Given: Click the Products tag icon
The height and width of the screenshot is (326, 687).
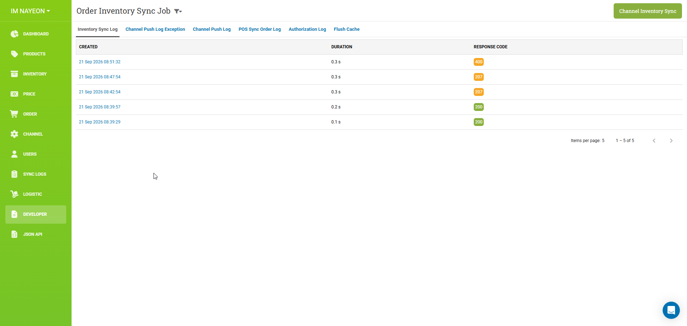Looking at the screenshot, I should coord(14,54).
